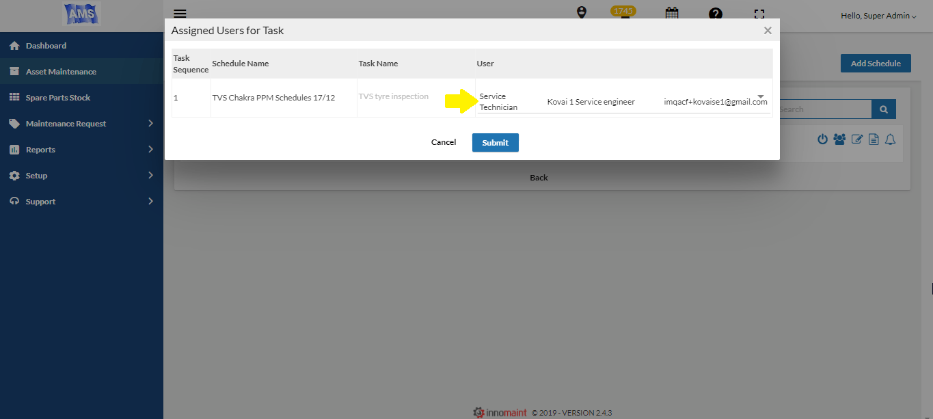Go to Dashboard in sidebar

[46, 46]
